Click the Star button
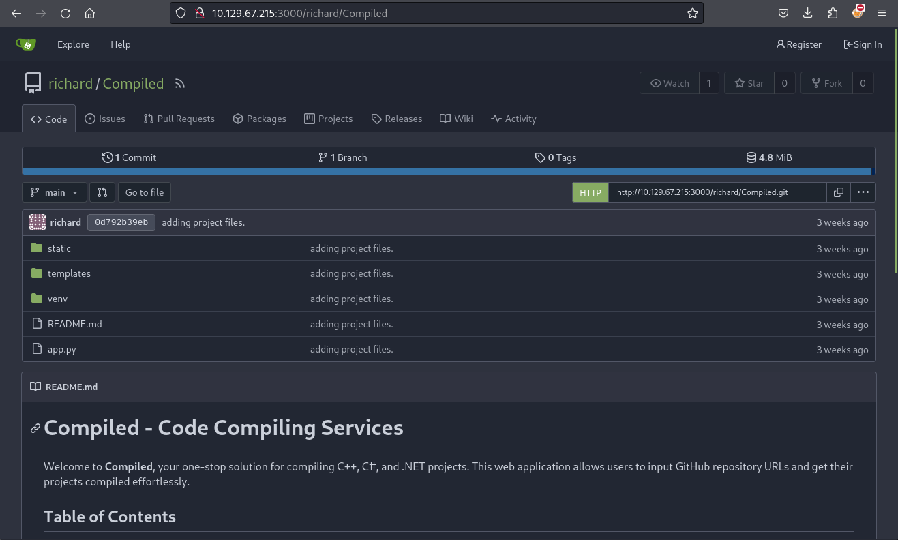898x540 pixels. pyautogui.click(x=749, y=83)
